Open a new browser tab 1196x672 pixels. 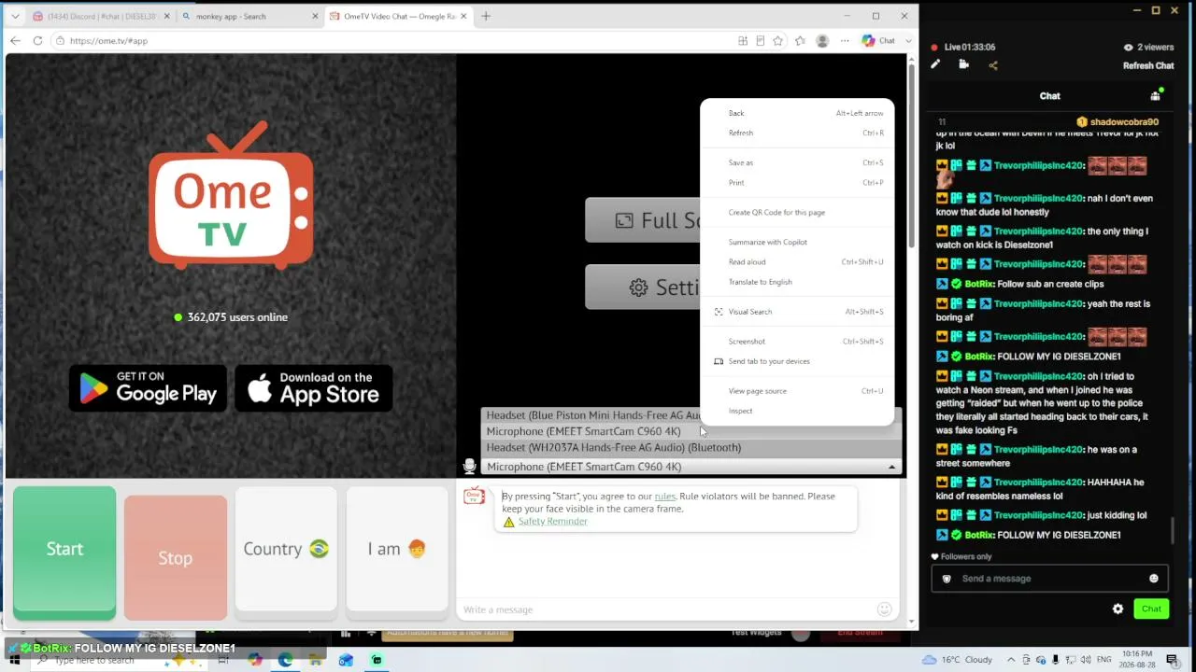click(486, 16)
